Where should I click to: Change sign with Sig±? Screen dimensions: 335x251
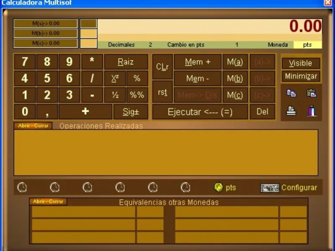[x=131, y=111]
